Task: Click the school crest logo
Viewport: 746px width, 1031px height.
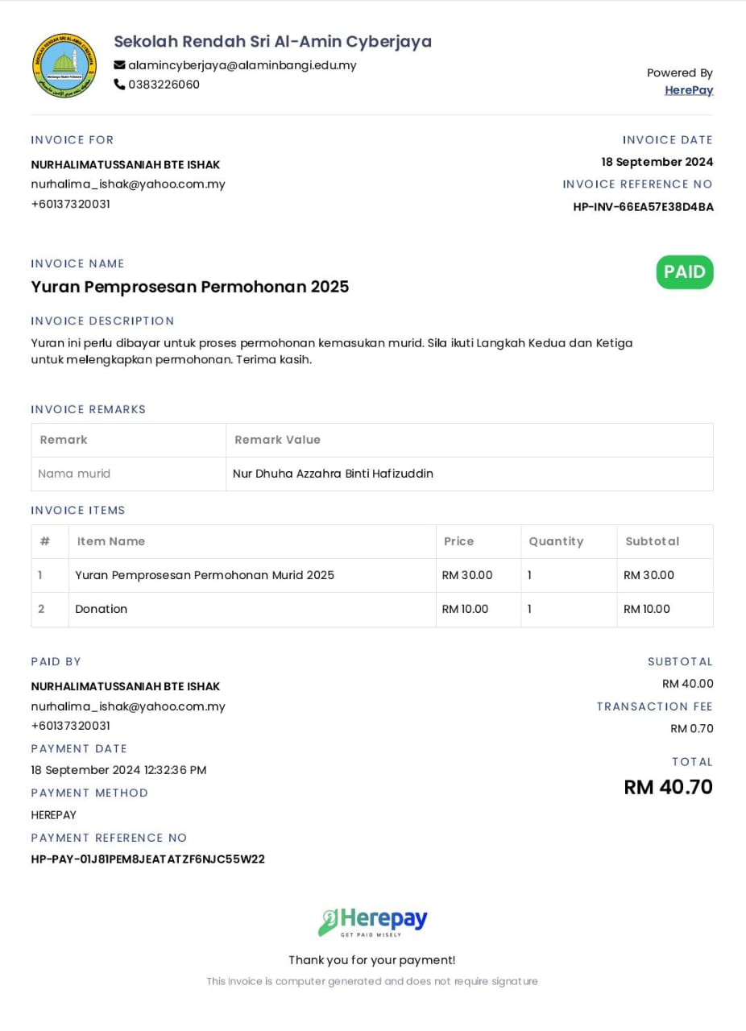Action: (64, 65)
